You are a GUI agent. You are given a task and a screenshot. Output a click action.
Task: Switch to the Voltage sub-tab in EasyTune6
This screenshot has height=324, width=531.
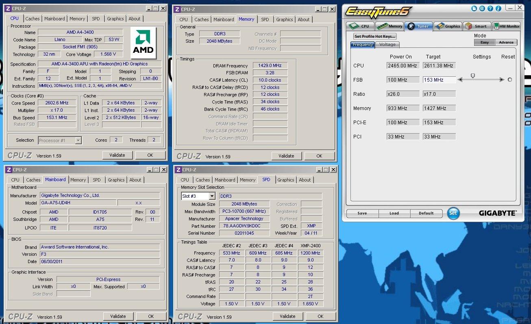click(x=387, y=45)
